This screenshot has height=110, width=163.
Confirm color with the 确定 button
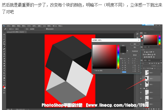[x=135, y=44]
